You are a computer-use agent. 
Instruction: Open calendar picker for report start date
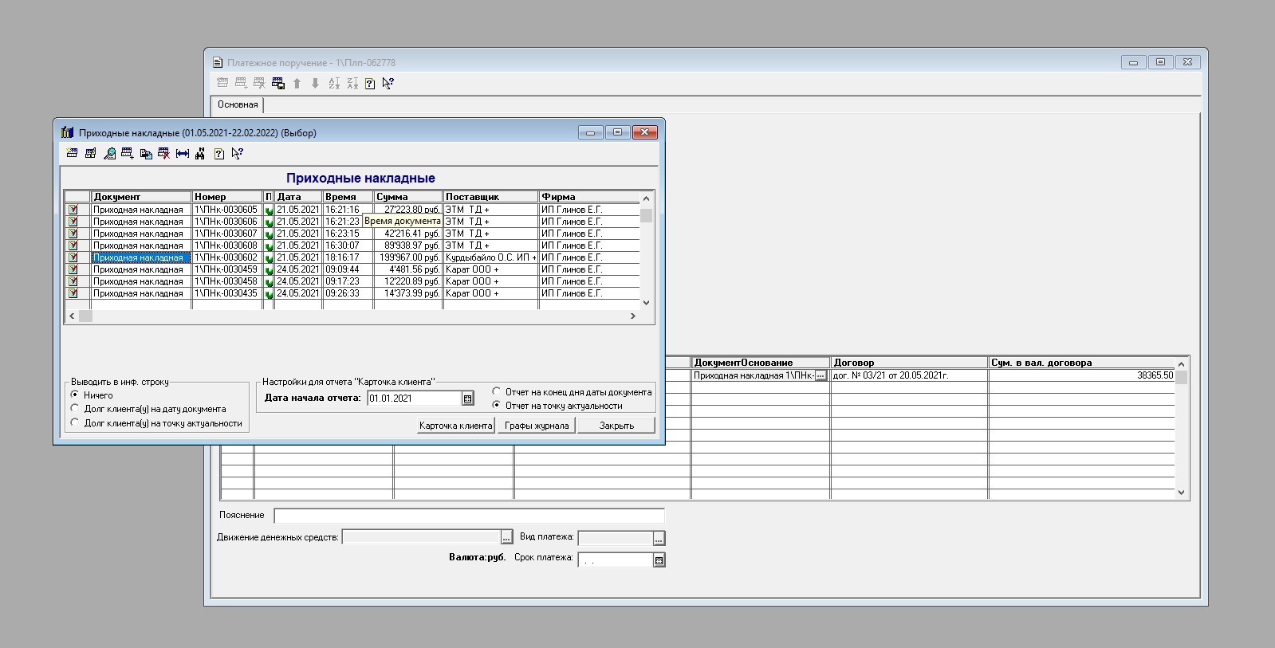pyautogui.click(x=468, y=399)
